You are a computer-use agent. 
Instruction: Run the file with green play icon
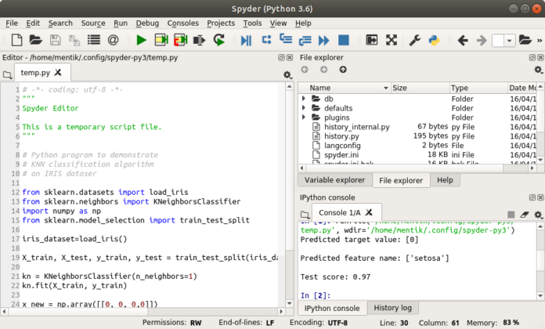(141, 40)
